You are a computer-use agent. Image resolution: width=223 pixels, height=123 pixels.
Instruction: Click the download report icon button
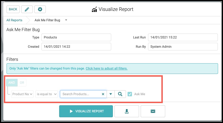pyautogui.click(x=126, y=111)
